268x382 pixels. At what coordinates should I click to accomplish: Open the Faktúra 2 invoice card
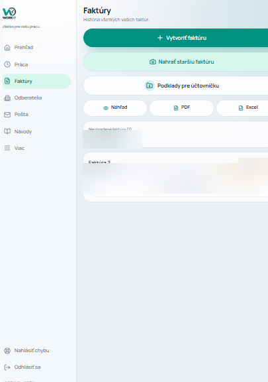point(175,177)
